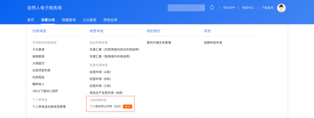Open 手机APP link
The image size is (314, 118).
coord(229,8)
